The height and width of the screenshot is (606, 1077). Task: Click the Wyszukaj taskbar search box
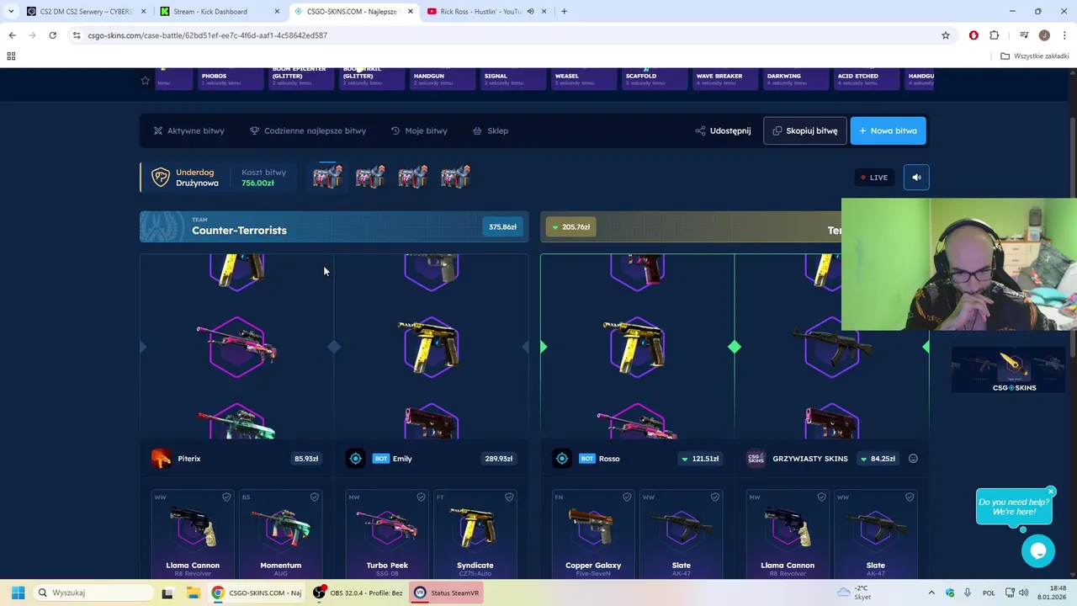(95, 593)
